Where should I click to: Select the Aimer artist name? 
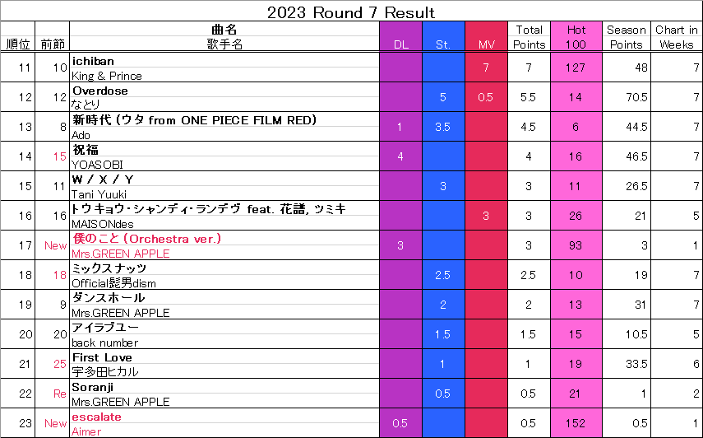click(x=86, y=431)
